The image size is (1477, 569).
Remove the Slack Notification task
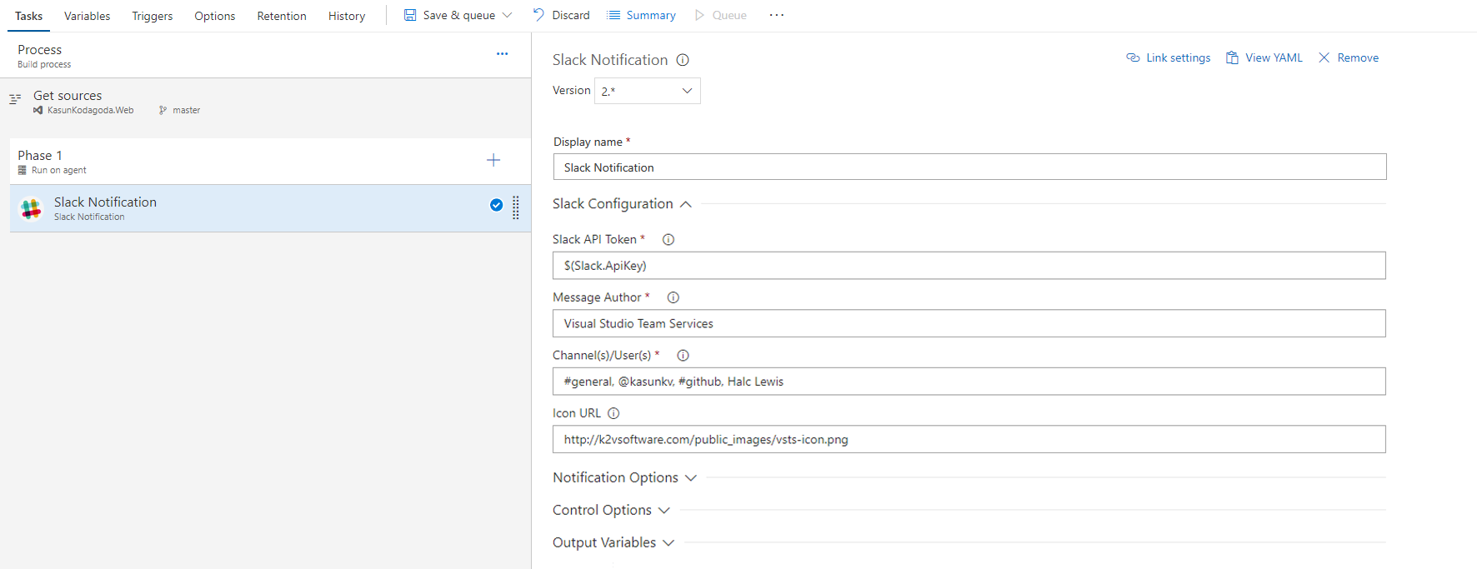tap(1358, 57)
